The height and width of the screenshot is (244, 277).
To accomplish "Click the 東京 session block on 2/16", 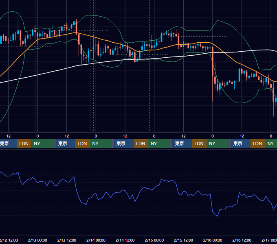I will tap(240, 144).
